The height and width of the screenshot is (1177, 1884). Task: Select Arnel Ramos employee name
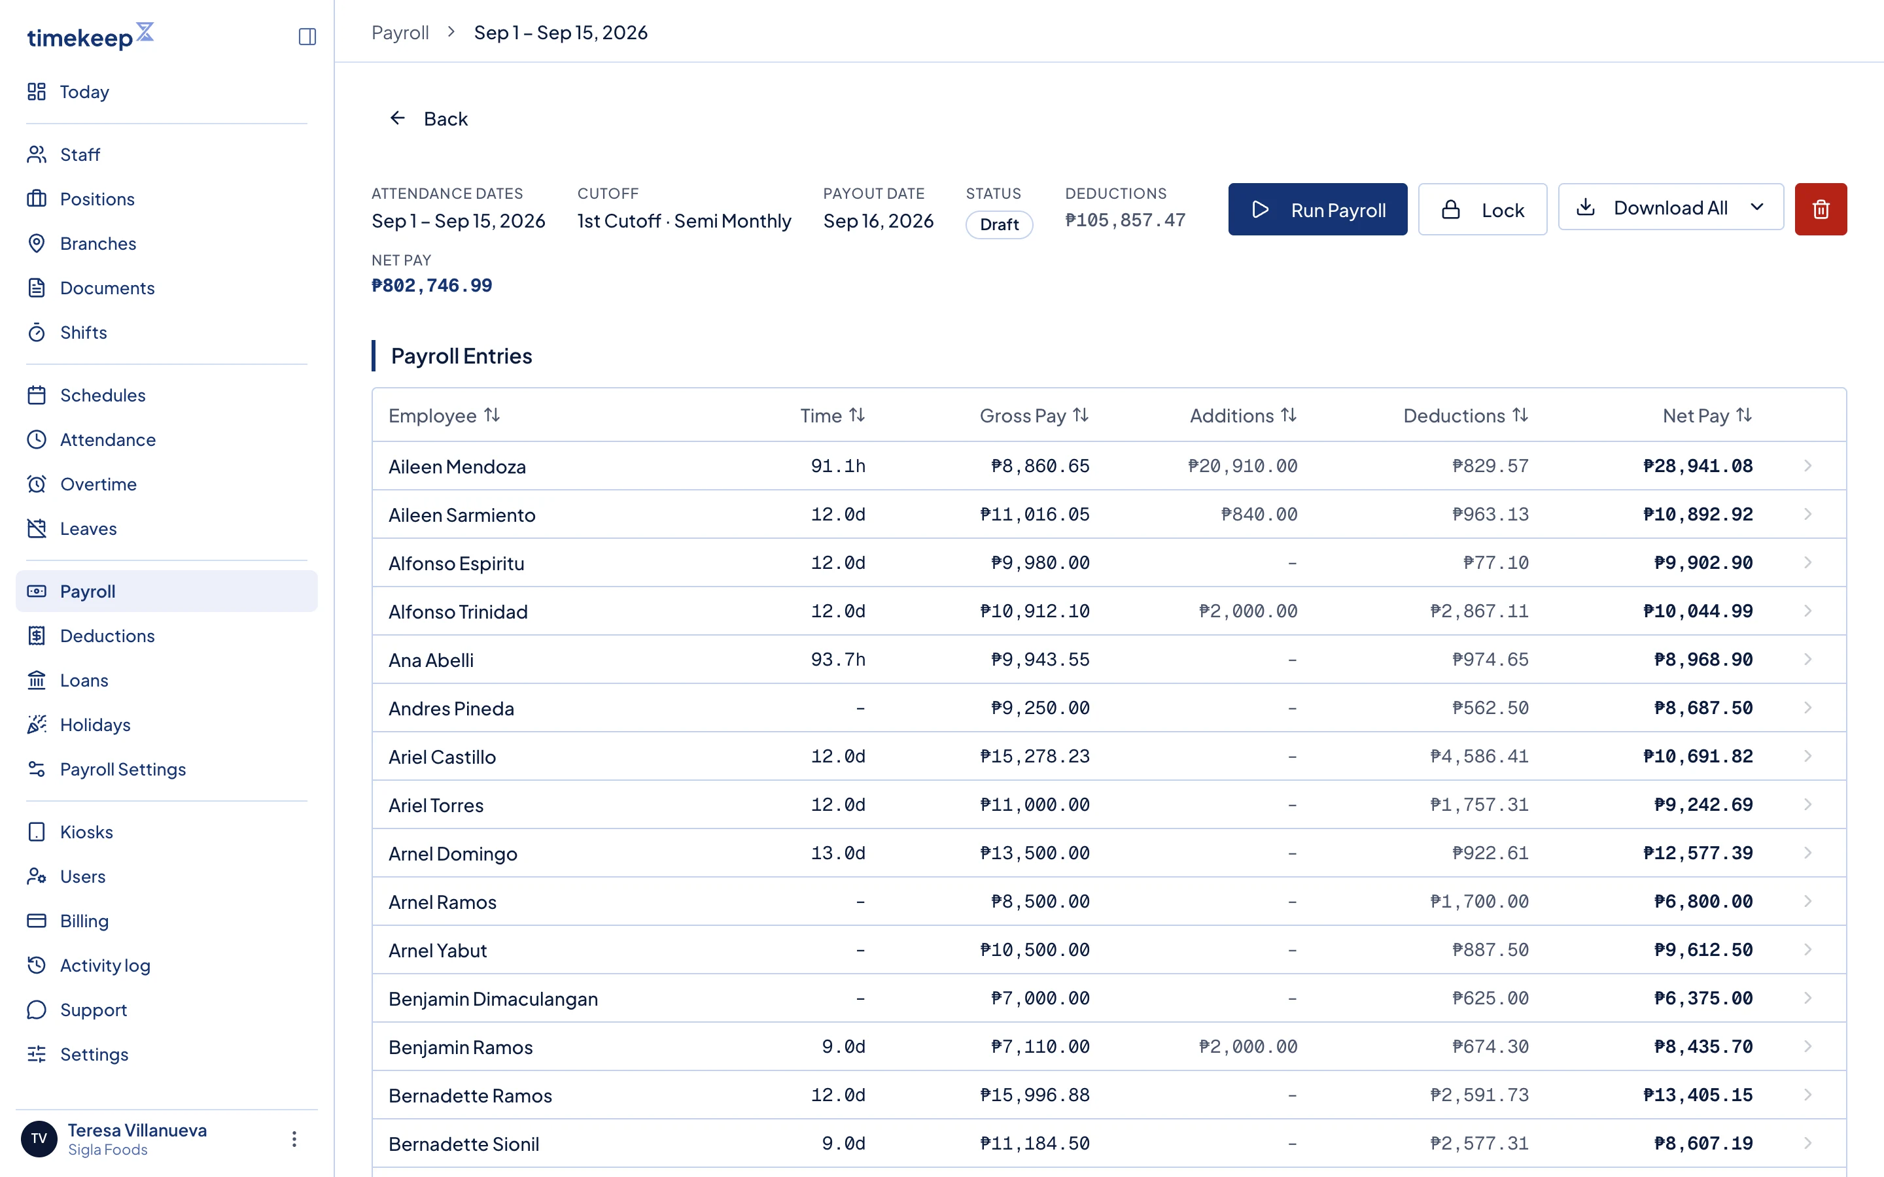tap(442, 902)
